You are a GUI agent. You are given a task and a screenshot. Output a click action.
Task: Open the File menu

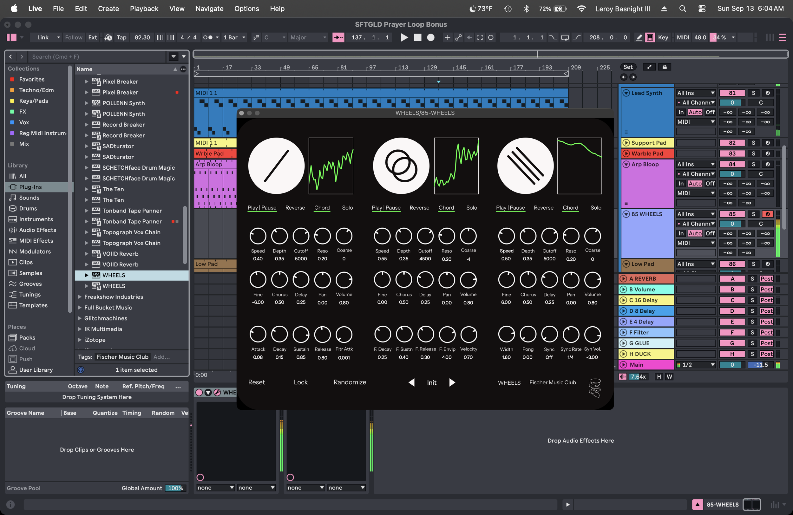pyautogui.click(x=58, y=9)
